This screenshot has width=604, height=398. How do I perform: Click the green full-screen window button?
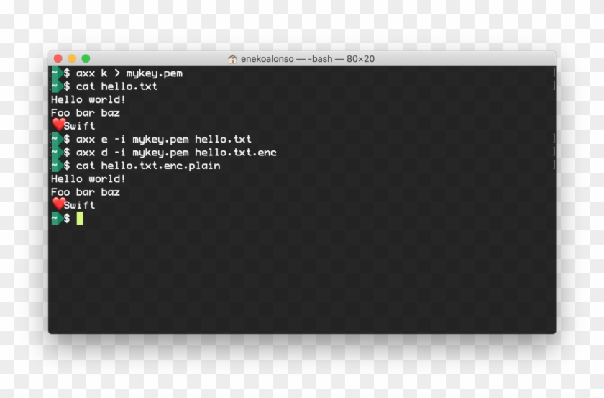(x=86, y=58)
